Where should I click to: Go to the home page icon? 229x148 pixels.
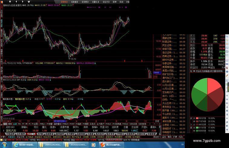point(10,2)
